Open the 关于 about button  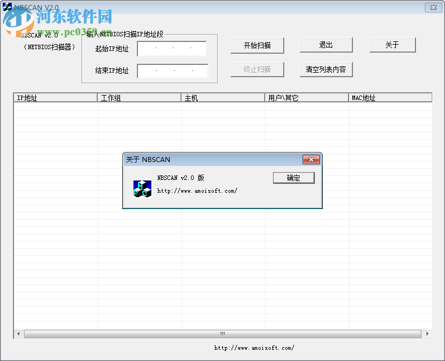pos(393,45)
